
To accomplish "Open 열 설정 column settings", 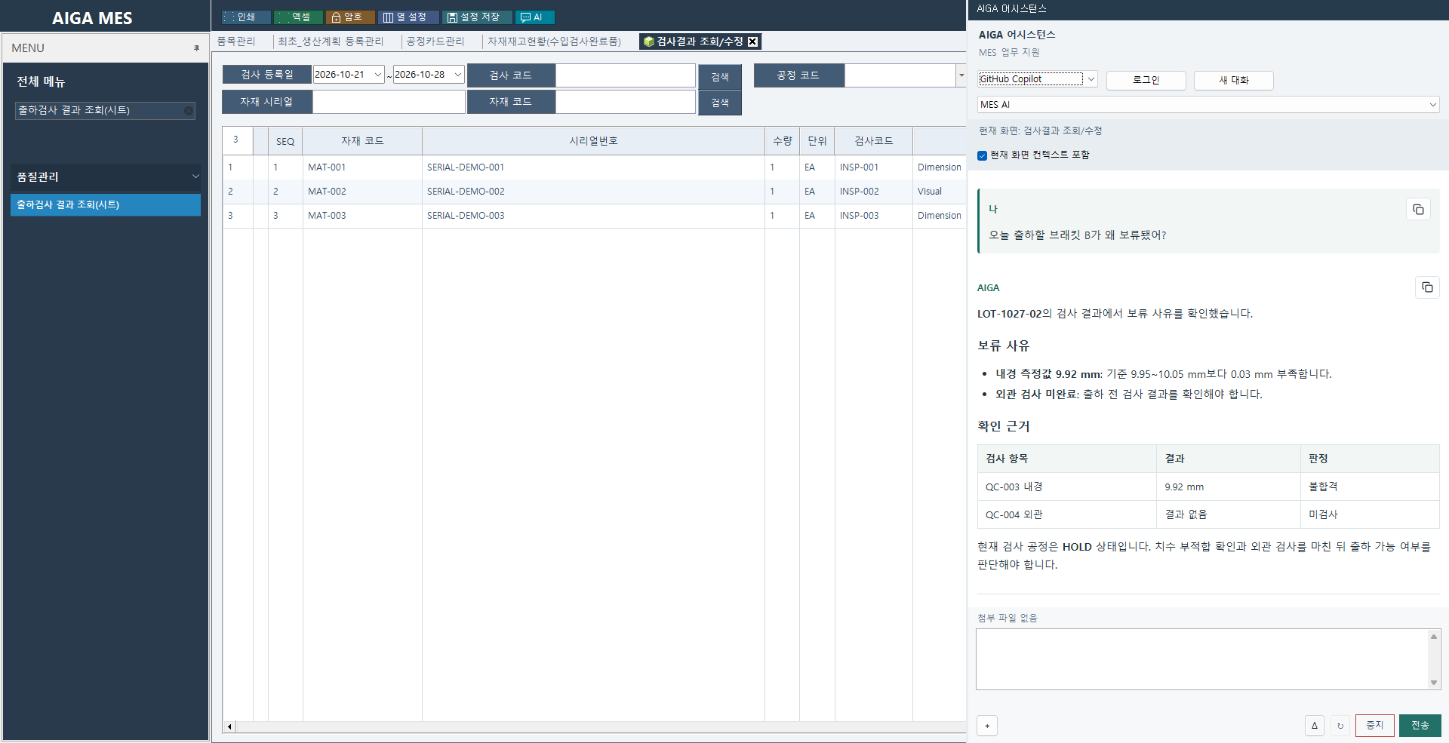I will (408, 17).
